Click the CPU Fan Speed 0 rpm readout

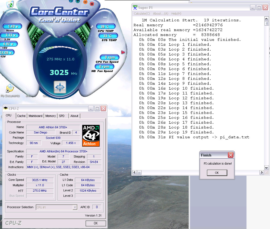(x=110, y=57)
